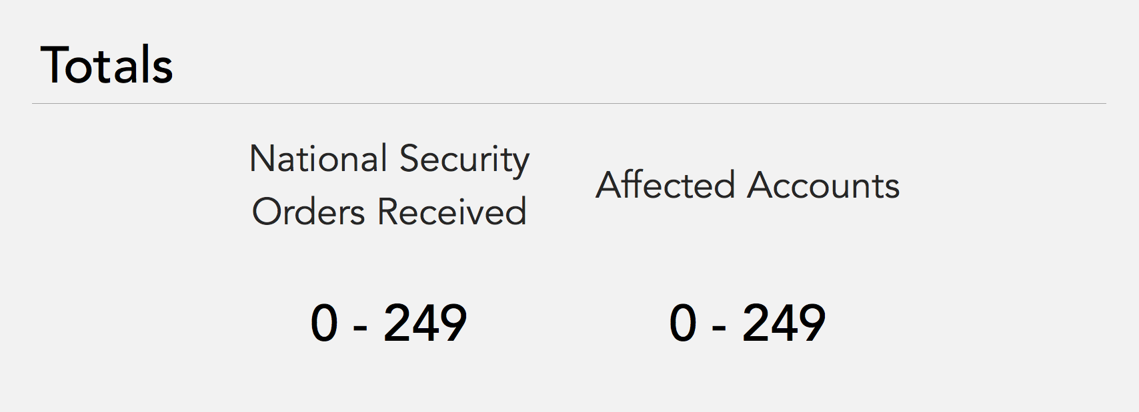Click the Totals section heading

[x=107, y=65]
